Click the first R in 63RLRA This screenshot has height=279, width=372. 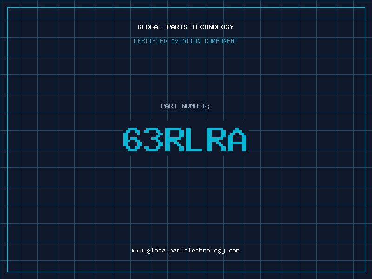point(174,139)
